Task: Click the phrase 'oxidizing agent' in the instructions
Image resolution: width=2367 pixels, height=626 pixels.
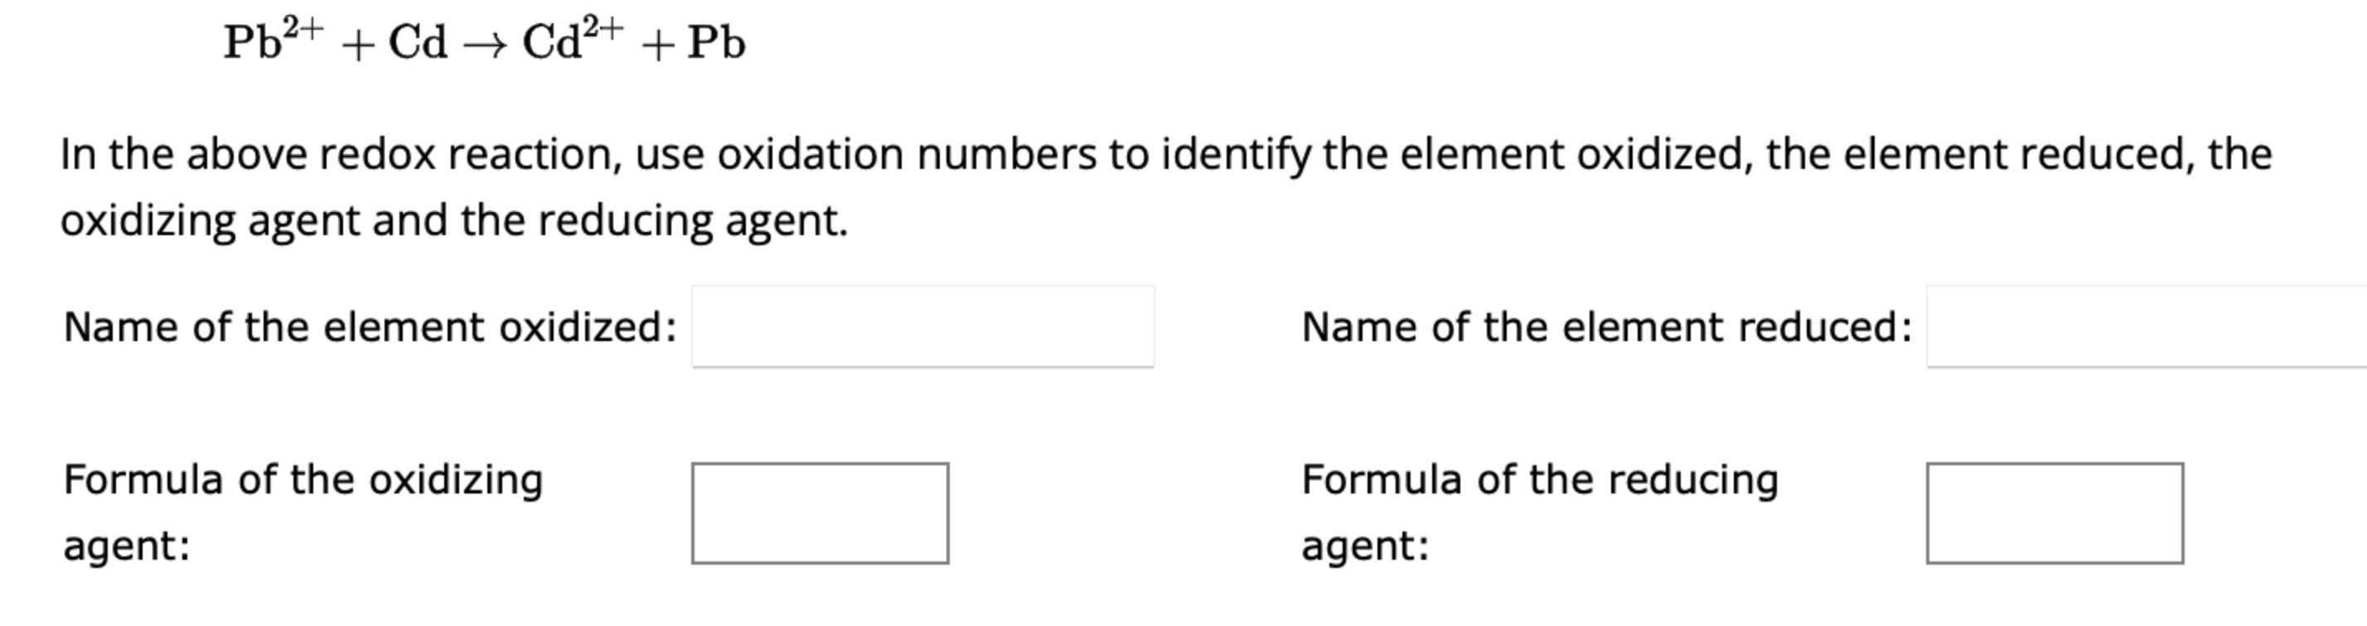Action: 211,220
